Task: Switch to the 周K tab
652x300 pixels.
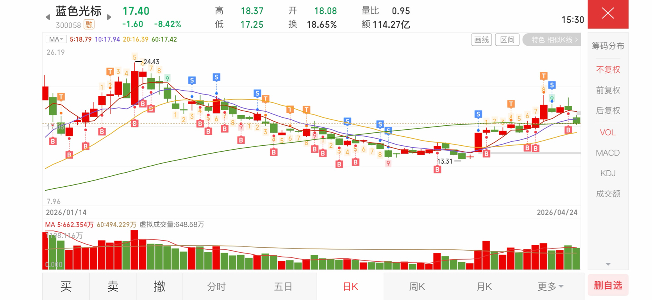Action: 417,287
